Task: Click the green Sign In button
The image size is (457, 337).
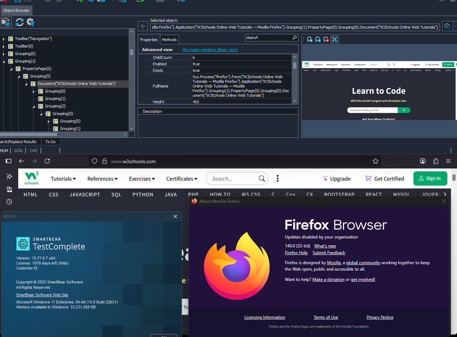Action: pyautogui.click(x=430, y=178)
